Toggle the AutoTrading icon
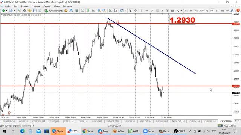241x135 pixels. 76,10
